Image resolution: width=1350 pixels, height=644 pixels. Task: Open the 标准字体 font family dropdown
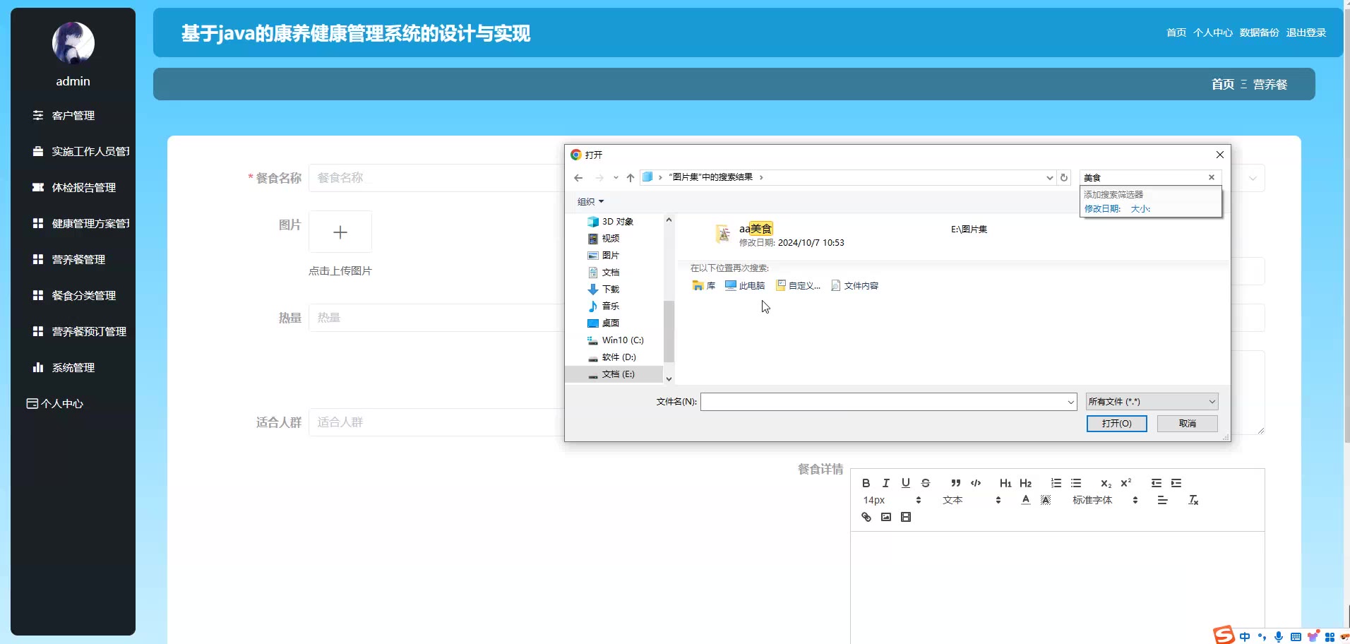point(1105,500)
